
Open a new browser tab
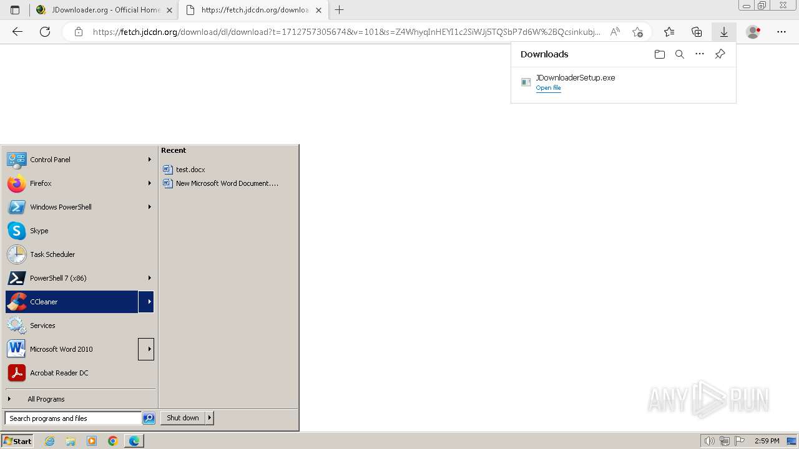tap(340, 10)
